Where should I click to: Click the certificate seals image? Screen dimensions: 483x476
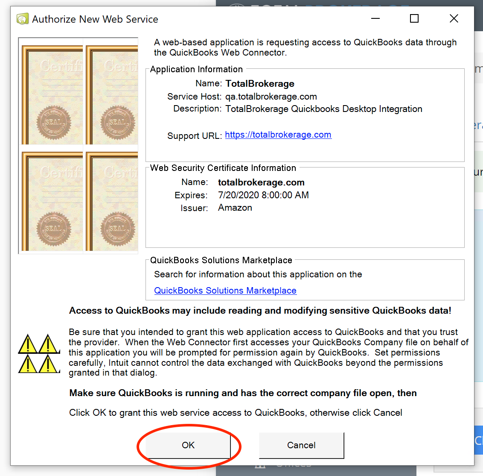click(78, 146)
